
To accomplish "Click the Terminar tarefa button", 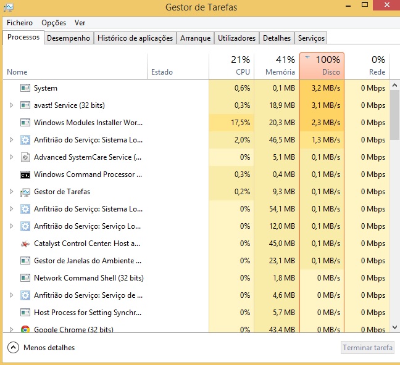I will (367, 348).
